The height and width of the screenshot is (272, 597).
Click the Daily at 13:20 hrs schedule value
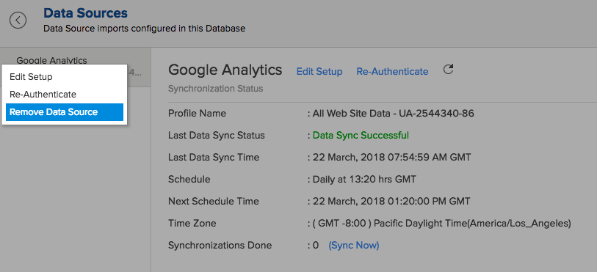coord(364,179)
